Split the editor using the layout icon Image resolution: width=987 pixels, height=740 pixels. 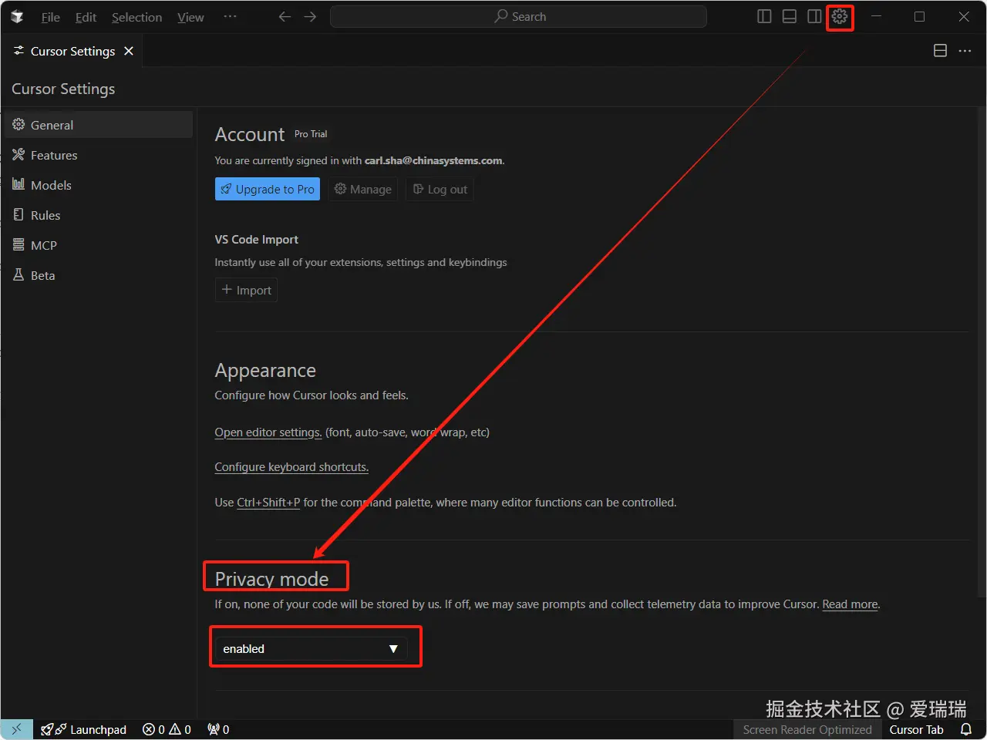pos(940,51)
